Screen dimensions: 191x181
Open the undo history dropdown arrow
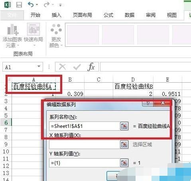pyautogui.click(x=37, y=5)
